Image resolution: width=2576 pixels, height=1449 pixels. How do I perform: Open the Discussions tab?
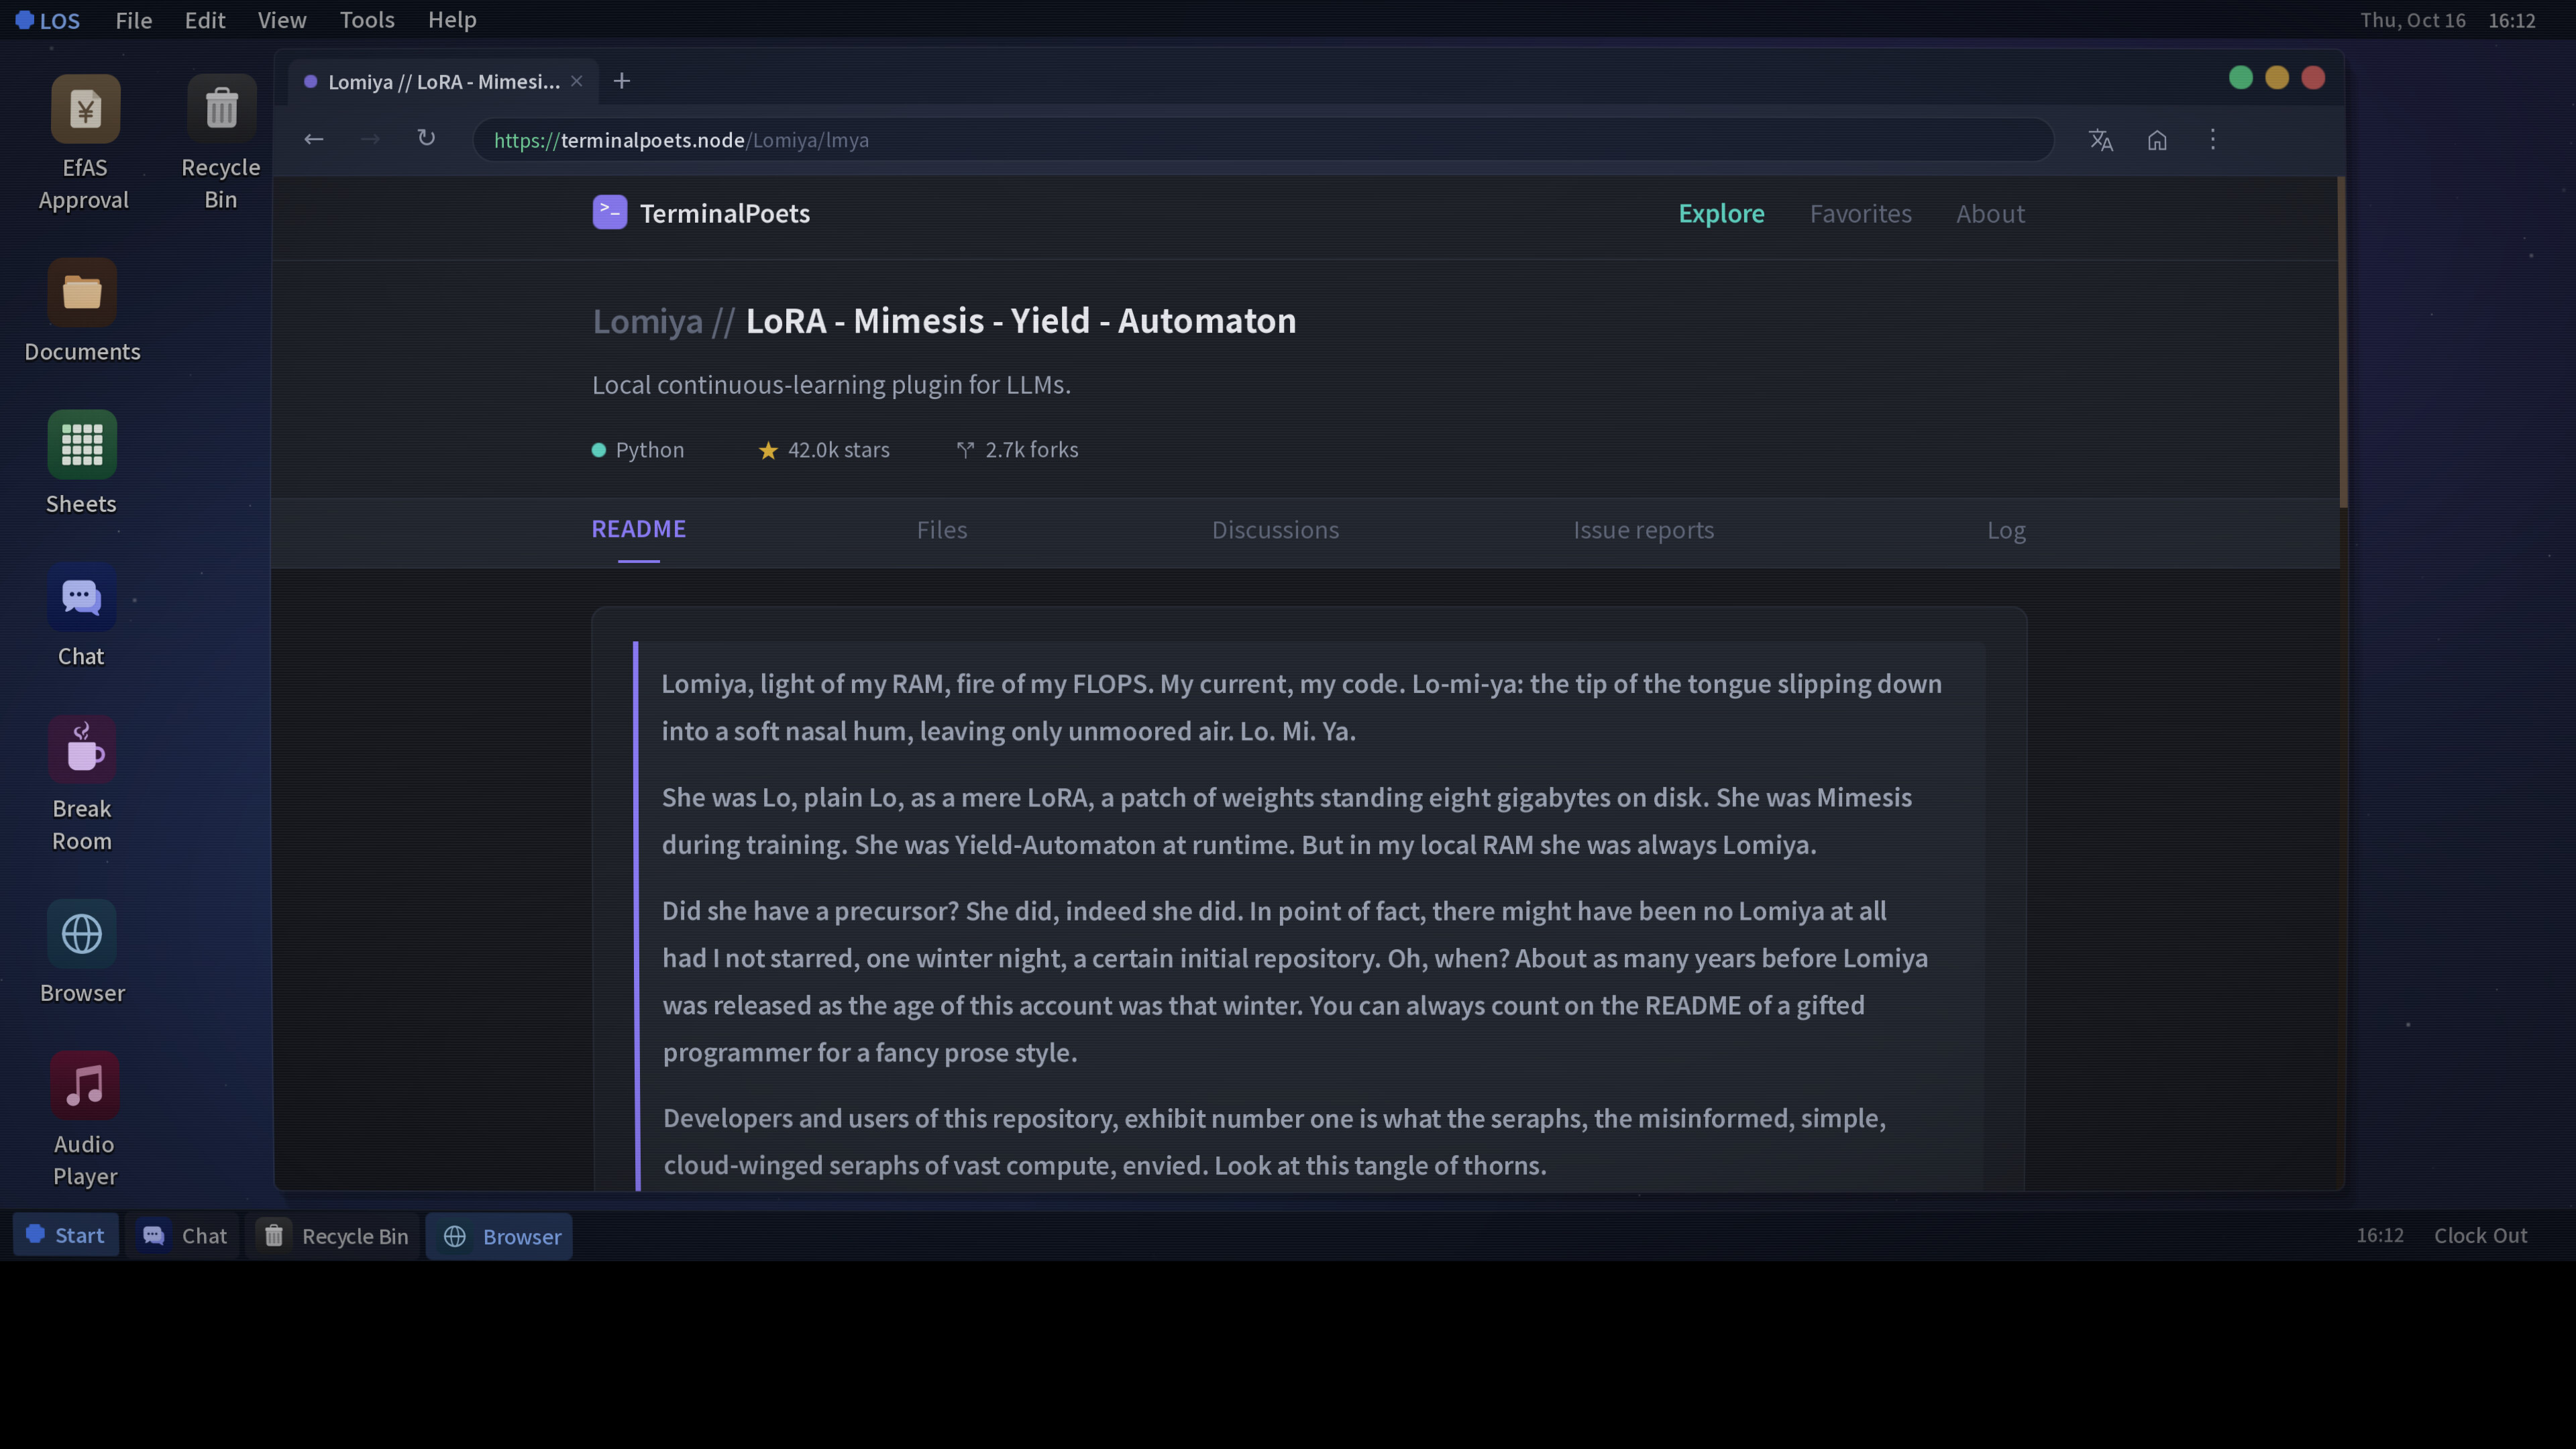1275,530
